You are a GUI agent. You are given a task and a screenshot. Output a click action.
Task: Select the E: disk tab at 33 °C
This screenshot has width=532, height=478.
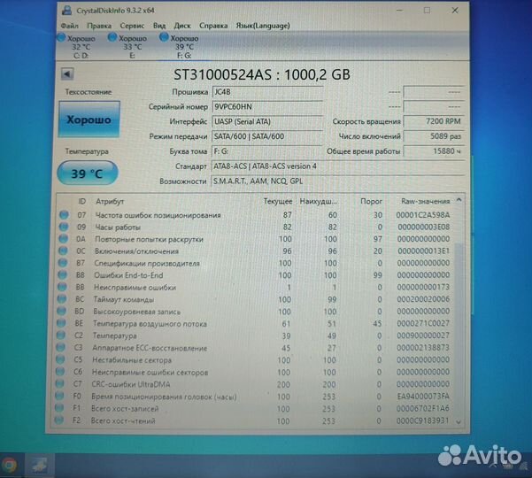click(128, 47)
